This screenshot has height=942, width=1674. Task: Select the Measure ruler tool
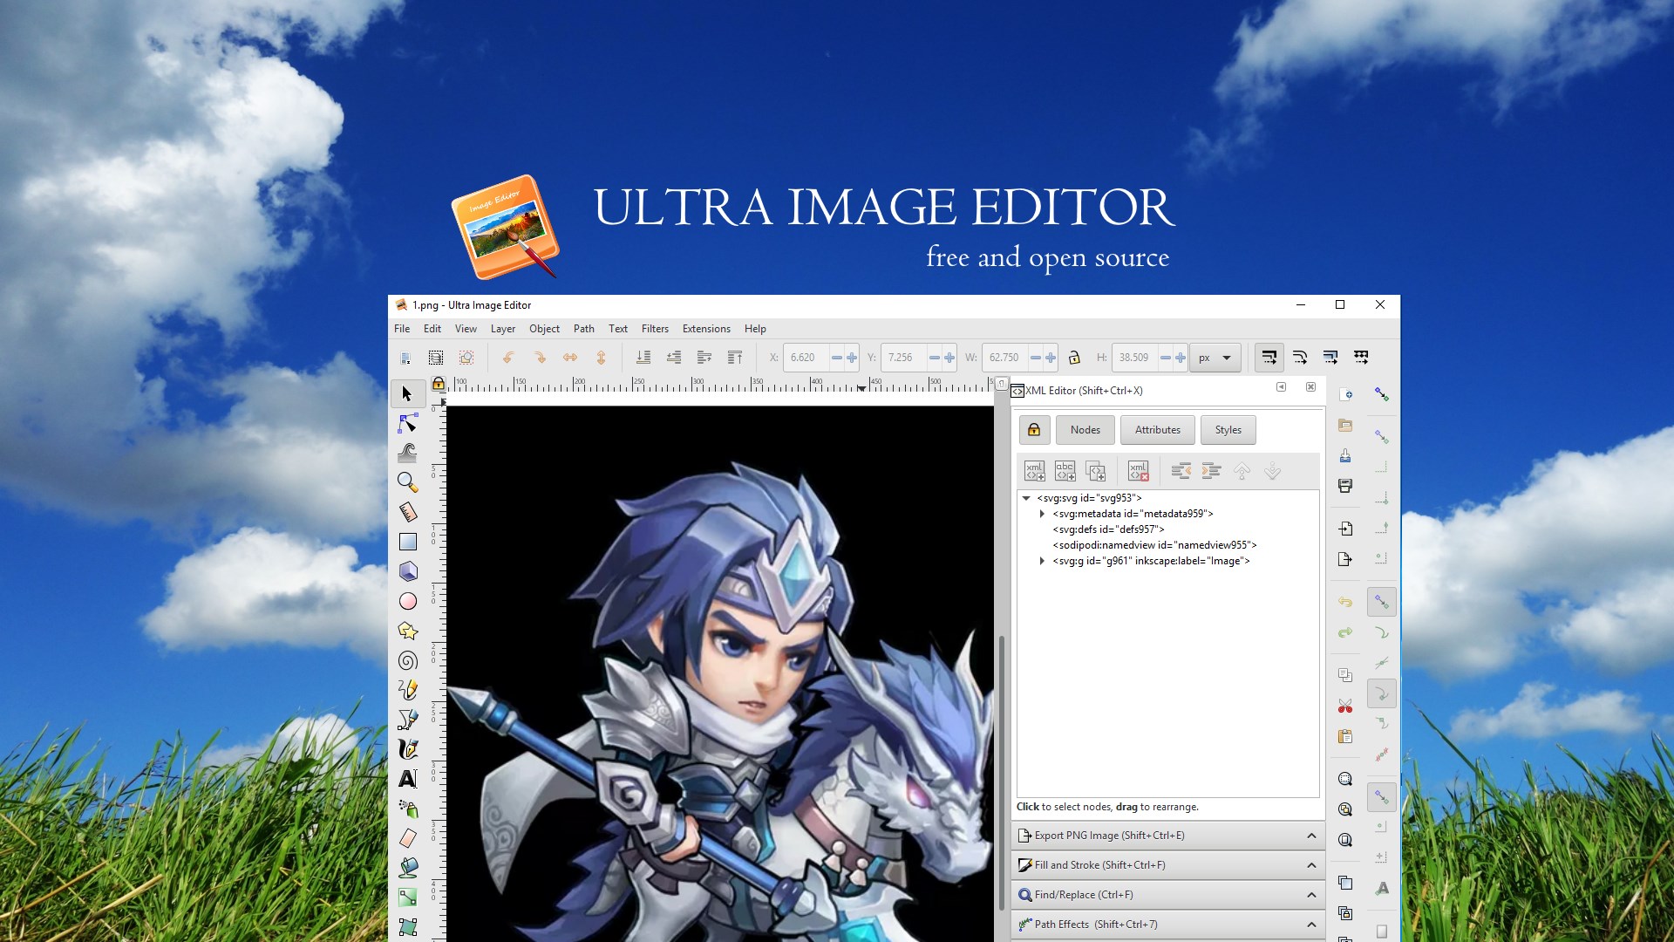coord(407,512)
